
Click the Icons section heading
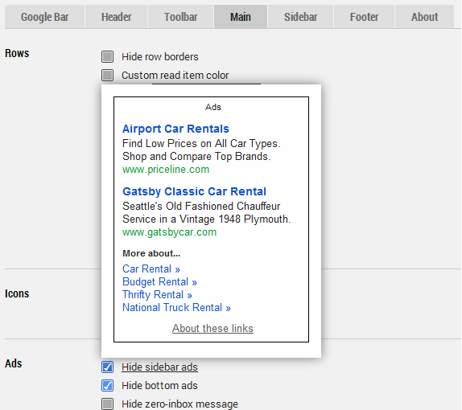click(17, 293)
